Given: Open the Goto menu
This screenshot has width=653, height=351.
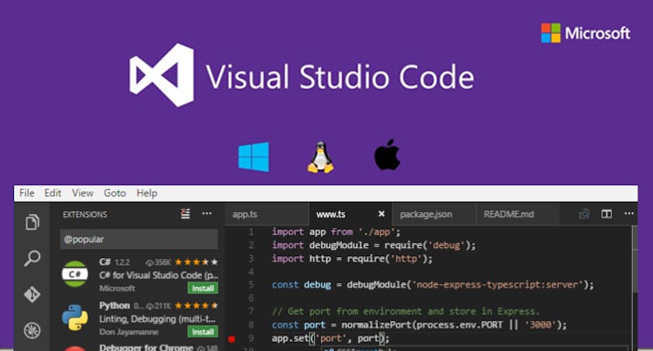Looking at the screenshot, I should tap(115, 193).
